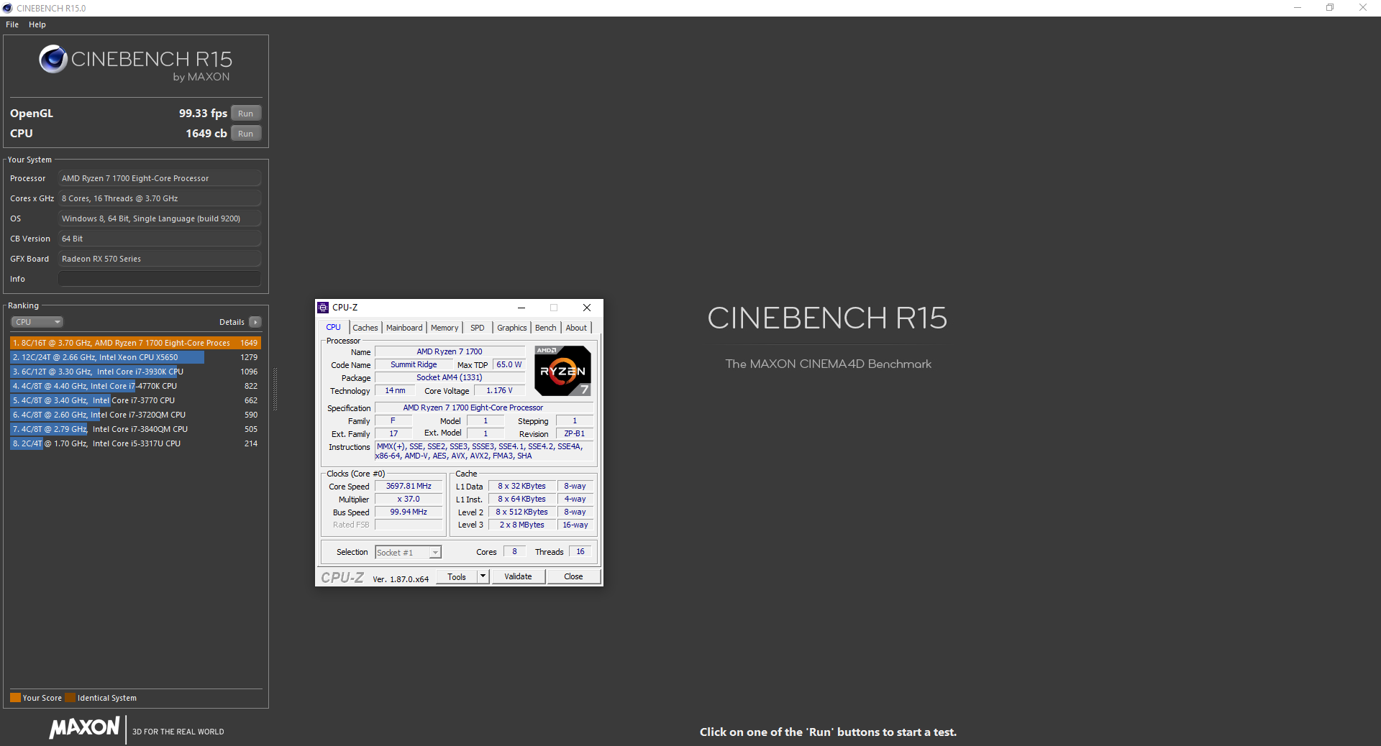Image resolution: width=1381 pixels, height=746 pixels.
Task: Select the Core i7-3720QM ranking row
Action: 135,415
